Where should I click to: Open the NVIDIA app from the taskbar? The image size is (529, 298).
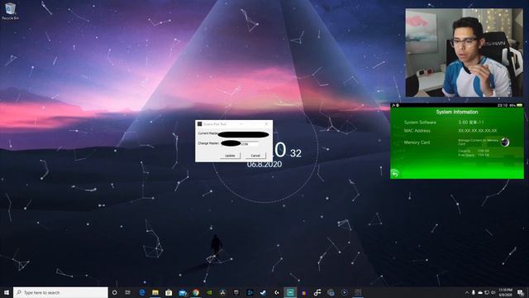click(x=209, y=292)
